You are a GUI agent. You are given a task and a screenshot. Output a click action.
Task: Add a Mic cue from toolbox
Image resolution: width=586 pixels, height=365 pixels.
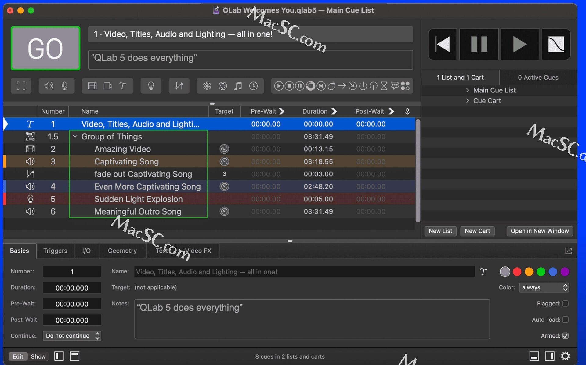[x=65, y=86]
